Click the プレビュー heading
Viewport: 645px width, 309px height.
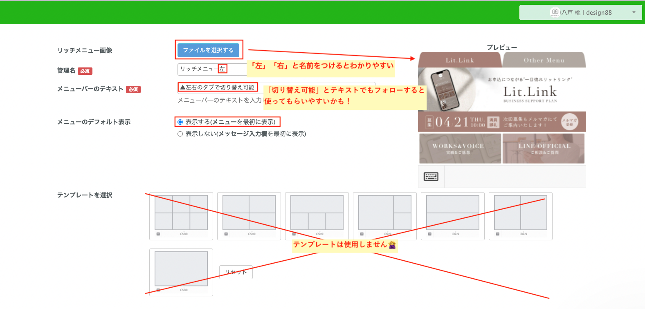(502, 47)
